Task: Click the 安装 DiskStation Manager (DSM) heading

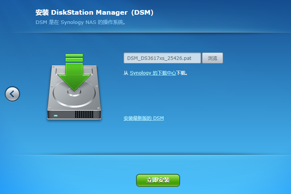Action: [x=94, y=12]
